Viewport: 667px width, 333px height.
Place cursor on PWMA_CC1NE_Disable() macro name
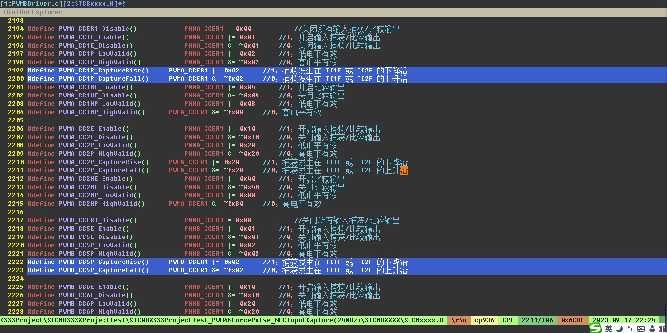pyautogui.click(x=98, y=95)
